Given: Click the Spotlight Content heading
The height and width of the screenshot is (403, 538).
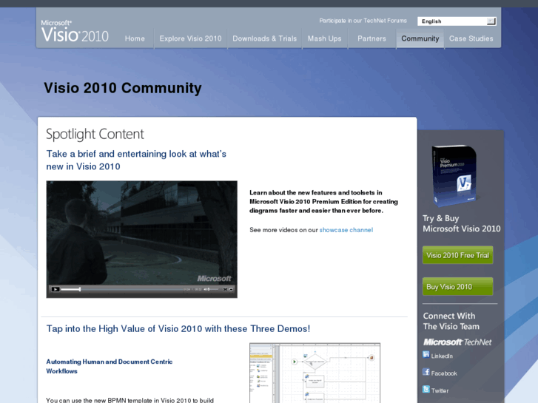Looking at the screenshot, I should coord(95,134).
